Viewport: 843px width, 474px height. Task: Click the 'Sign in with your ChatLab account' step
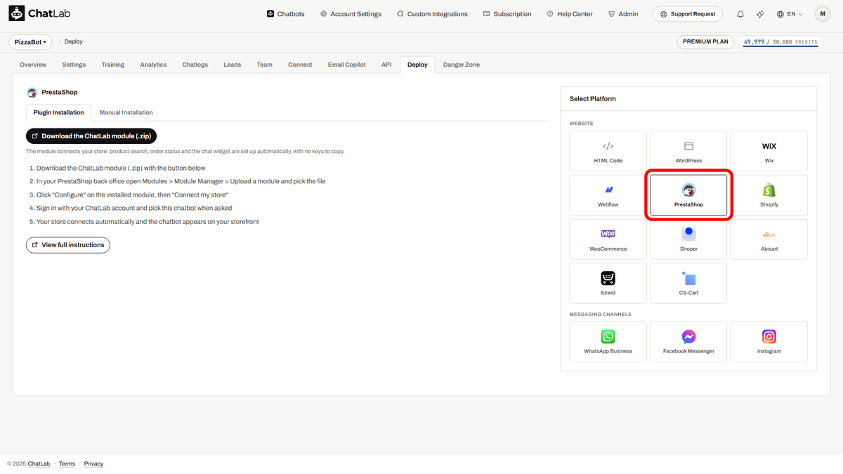click(134, 208)
